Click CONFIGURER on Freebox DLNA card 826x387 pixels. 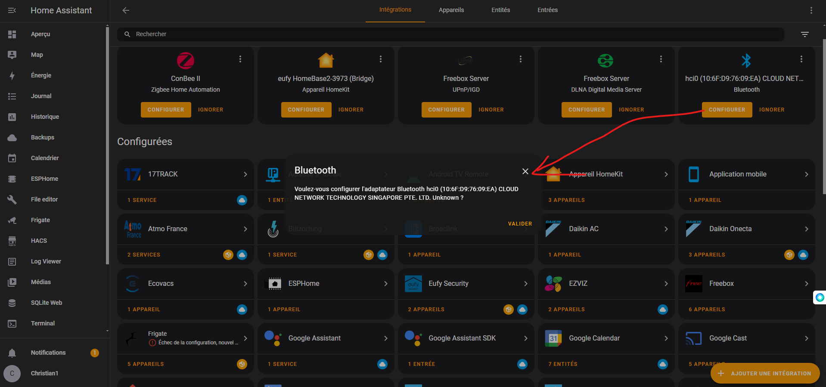[587, 110]
